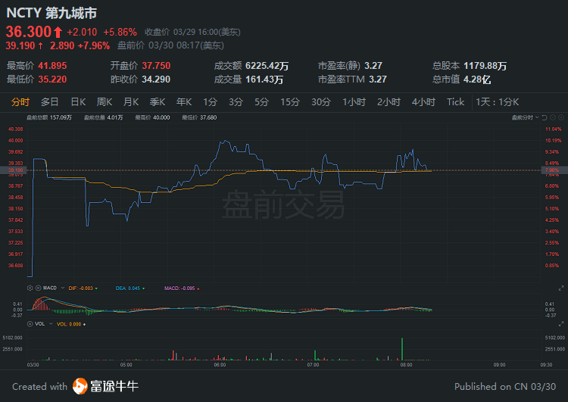Select the 5分 five-minute interval
This screenshot has width=568, height=402.
261,102
